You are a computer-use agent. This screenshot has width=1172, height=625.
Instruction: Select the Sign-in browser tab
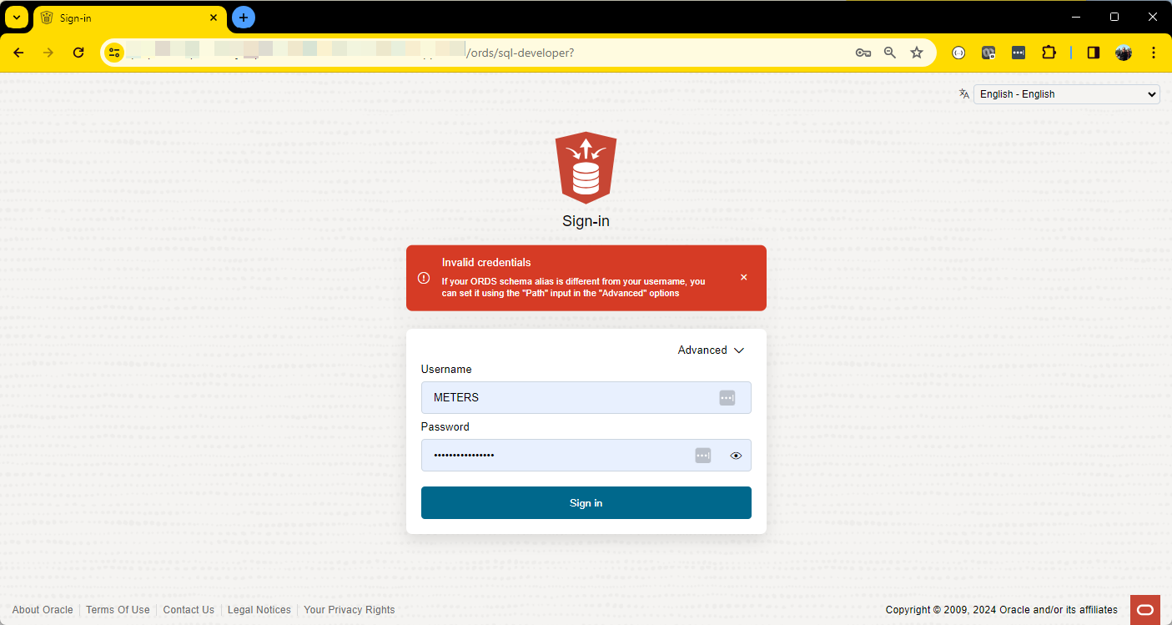tap(129, 18)
